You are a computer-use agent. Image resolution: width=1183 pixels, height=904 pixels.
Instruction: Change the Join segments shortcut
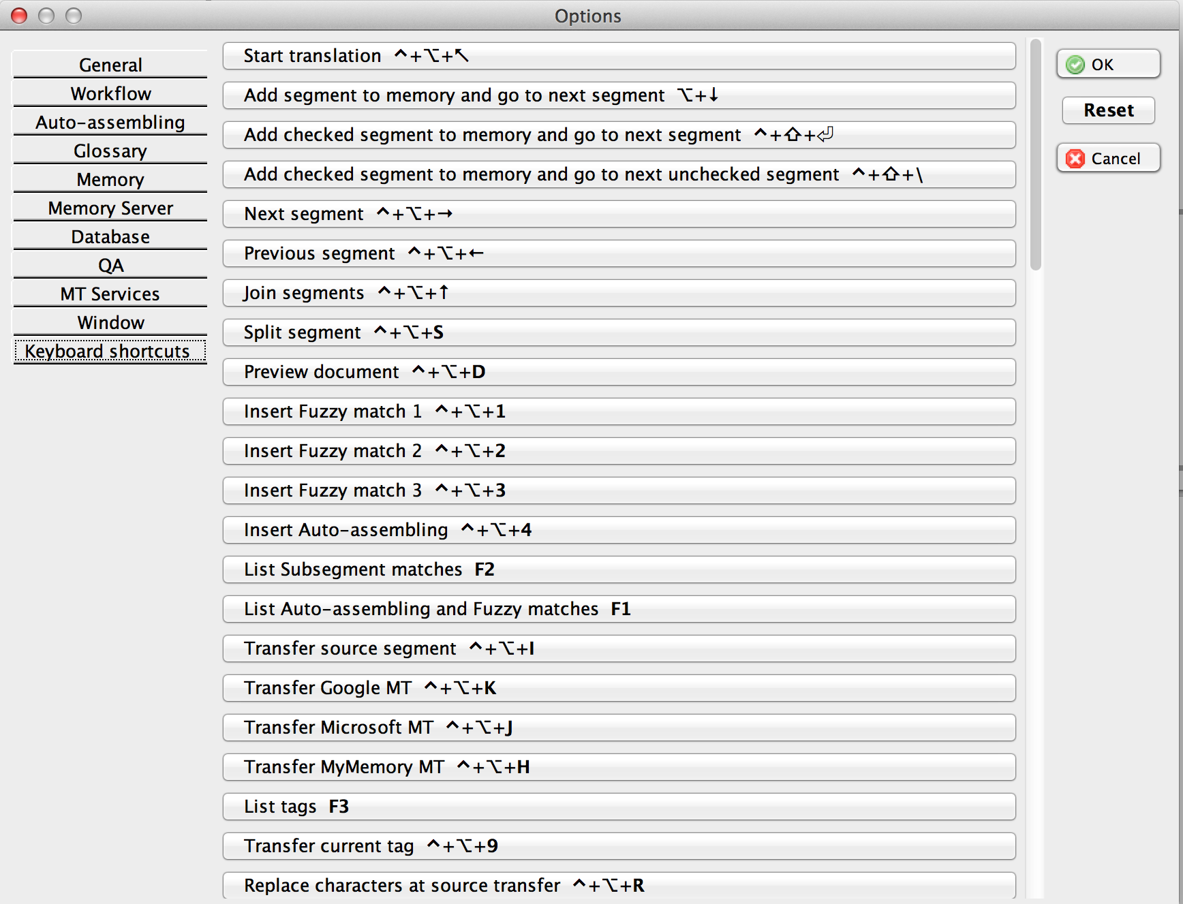pos(619,293)
